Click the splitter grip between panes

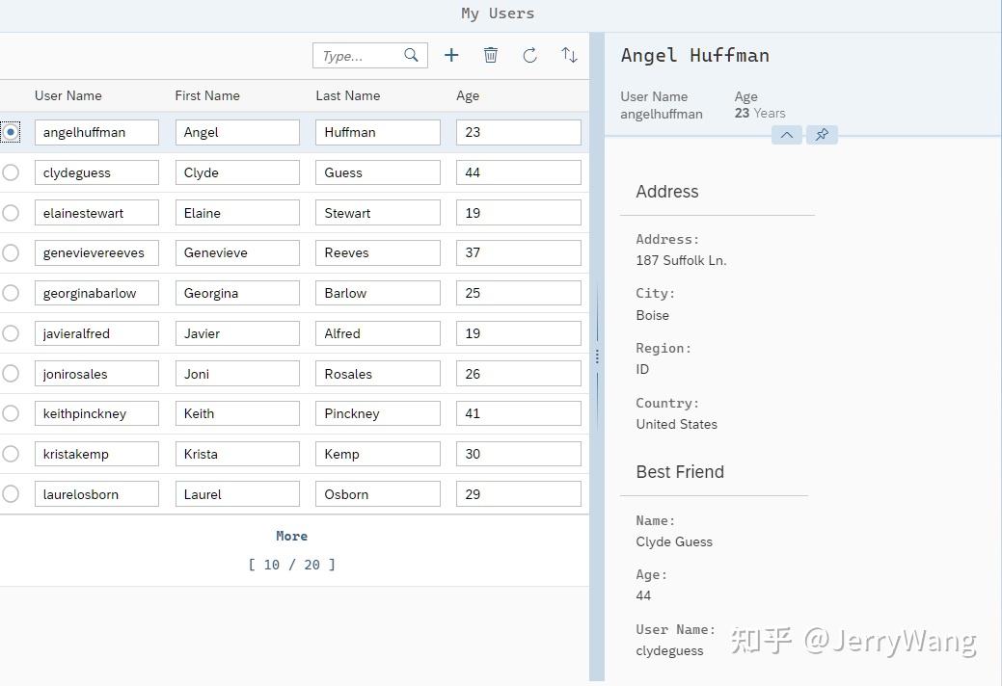point(597,356)
